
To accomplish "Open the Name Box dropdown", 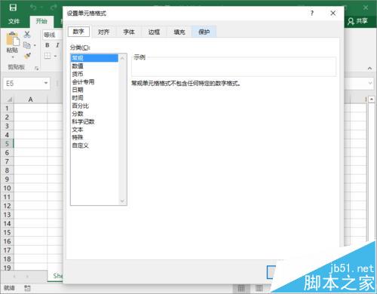I will click(46, 83).
